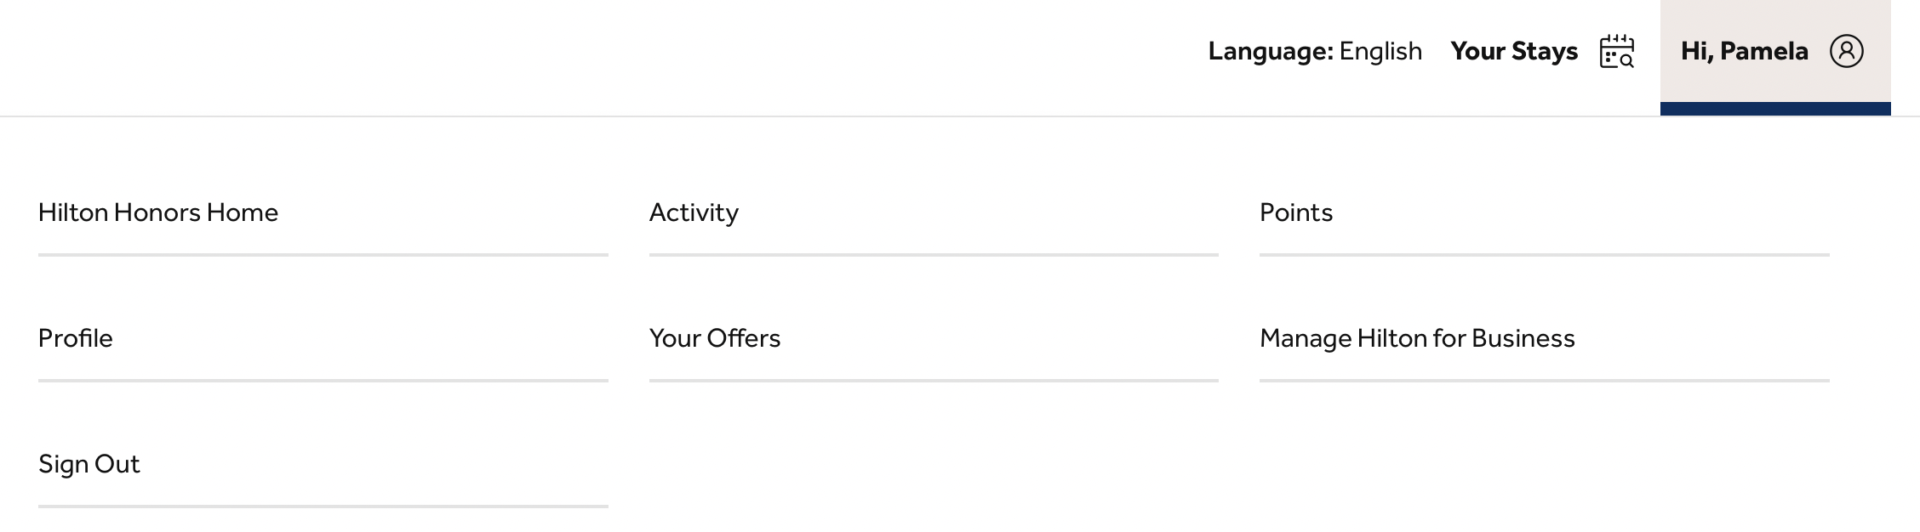
Task: View Your Offers in account menu
Action: pos(714,338)
